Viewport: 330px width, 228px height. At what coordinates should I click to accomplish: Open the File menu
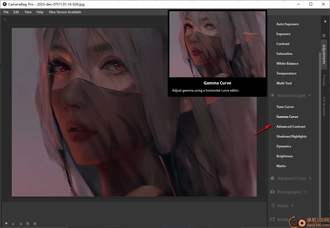[x=6, y=12]
